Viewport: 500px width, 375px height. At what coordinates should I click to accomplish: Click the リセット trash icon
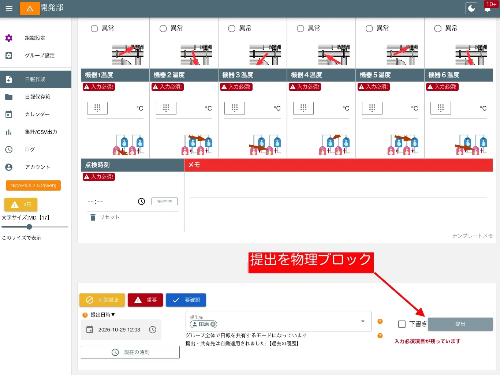point(93,217)
